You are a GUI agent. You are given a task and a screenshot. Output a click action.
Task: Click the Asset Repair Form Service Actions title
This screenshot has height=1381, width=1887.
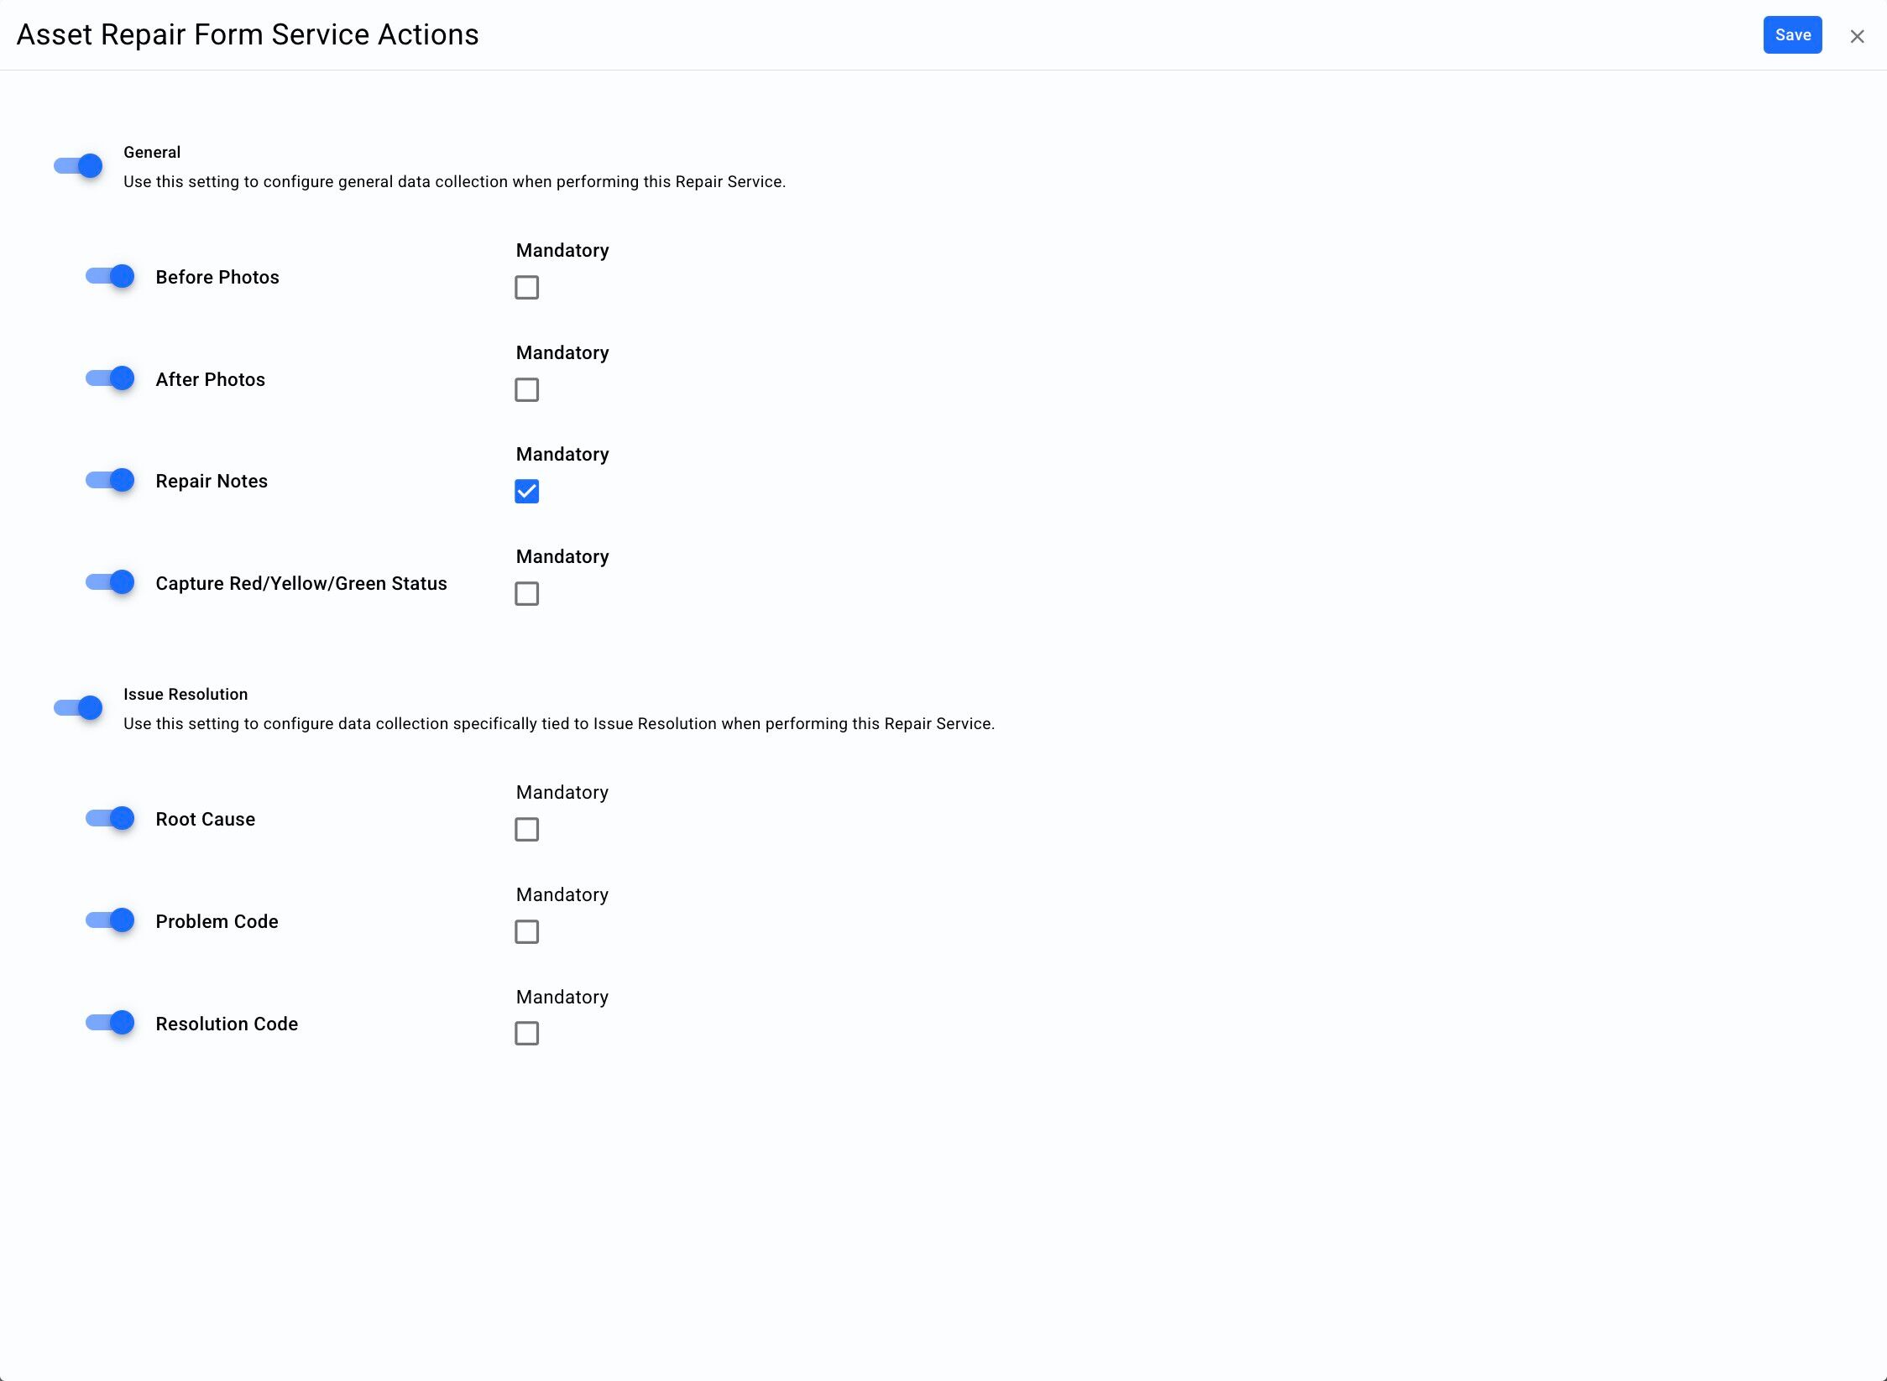[248, 35]
